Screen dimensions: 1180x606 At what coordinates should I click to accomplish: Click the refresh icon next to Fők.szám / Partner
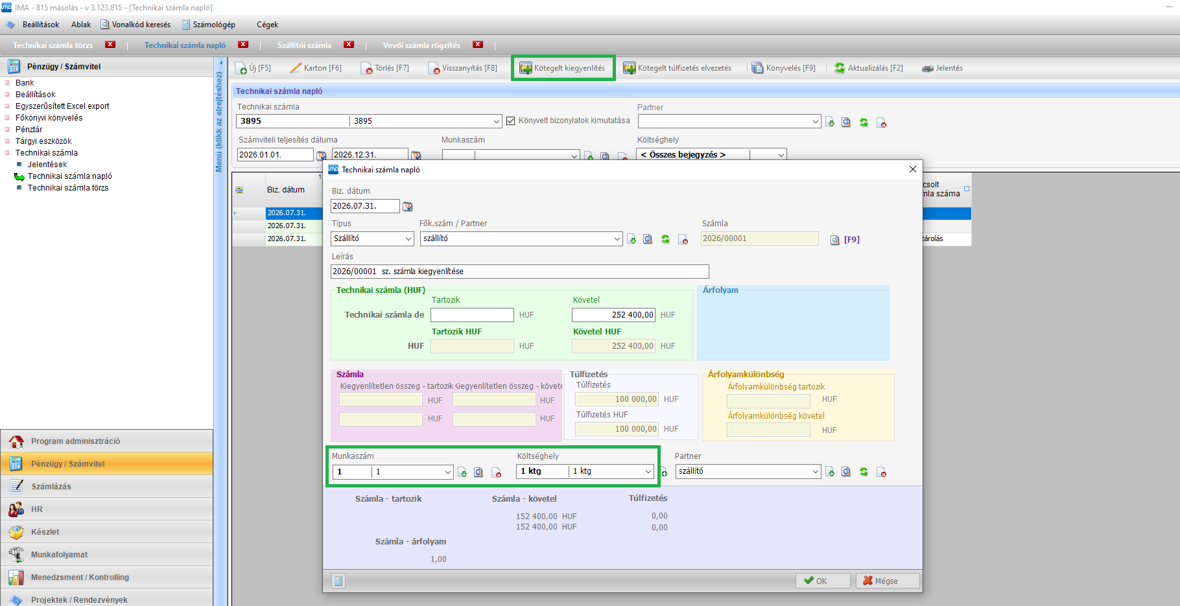click(x=665, y=239)
